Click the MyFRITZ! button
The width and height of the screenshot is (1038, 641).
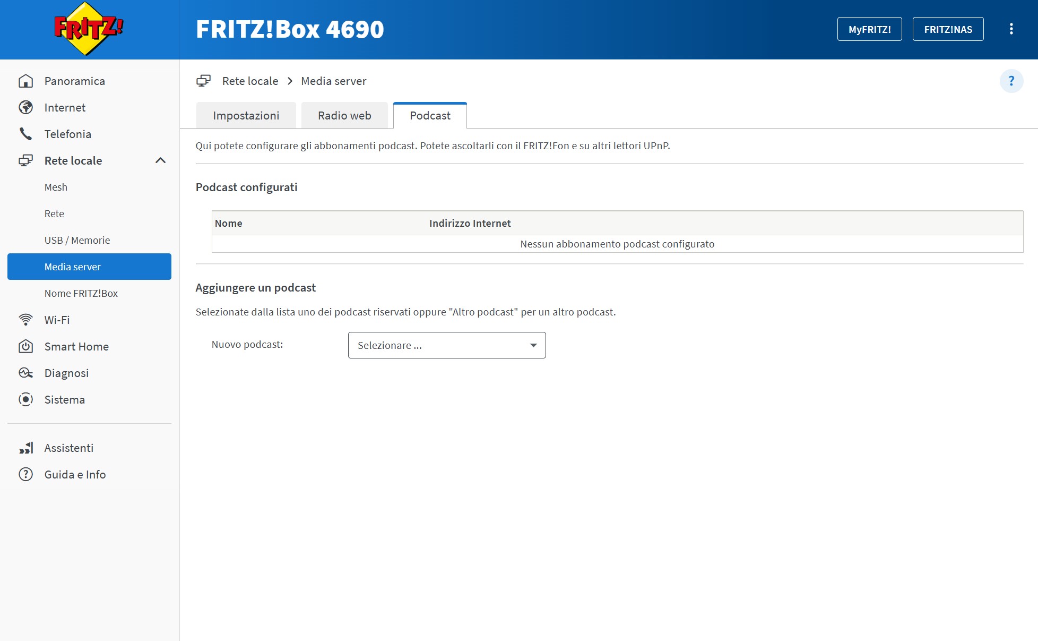(x=869, y=29)
